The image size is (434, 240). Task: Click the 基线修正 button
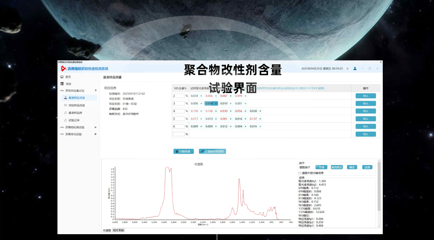point(337,167)
